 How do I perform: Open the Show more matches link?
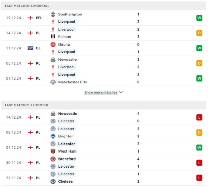101,92
